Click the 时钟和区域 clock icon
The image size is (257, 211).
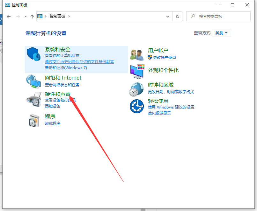(x=136, y=89)
